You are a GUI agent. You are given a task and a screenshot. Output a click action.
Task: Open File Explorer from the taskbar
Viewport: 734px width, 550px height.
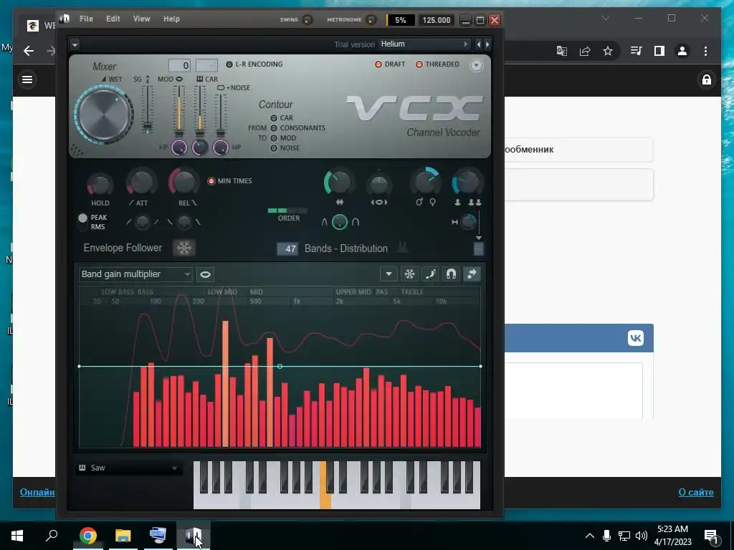point(123,536)
